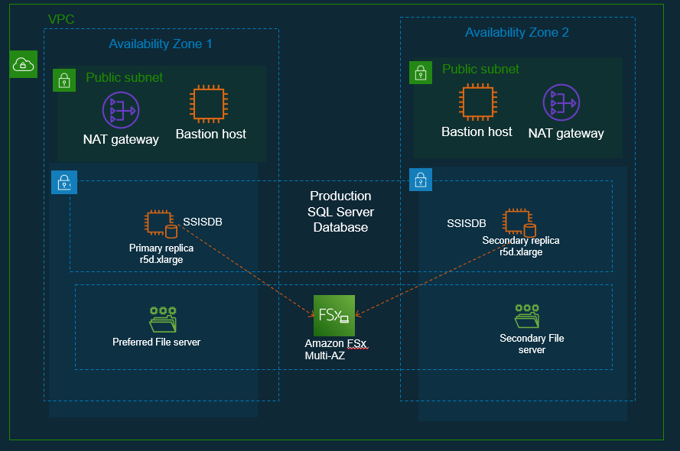
Task: Click the Availability Zone 2 title
Action: (x=517, y=32)
